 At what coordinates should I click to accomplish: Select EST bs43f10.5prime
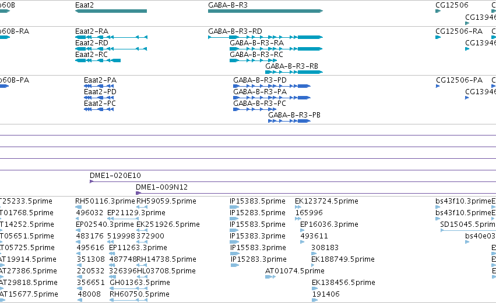coord(463,213)
